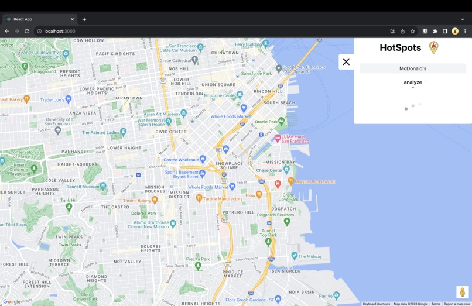This screenshot has width=472, height=306.
Task: Open Street View pegman control
Action: 463,292
